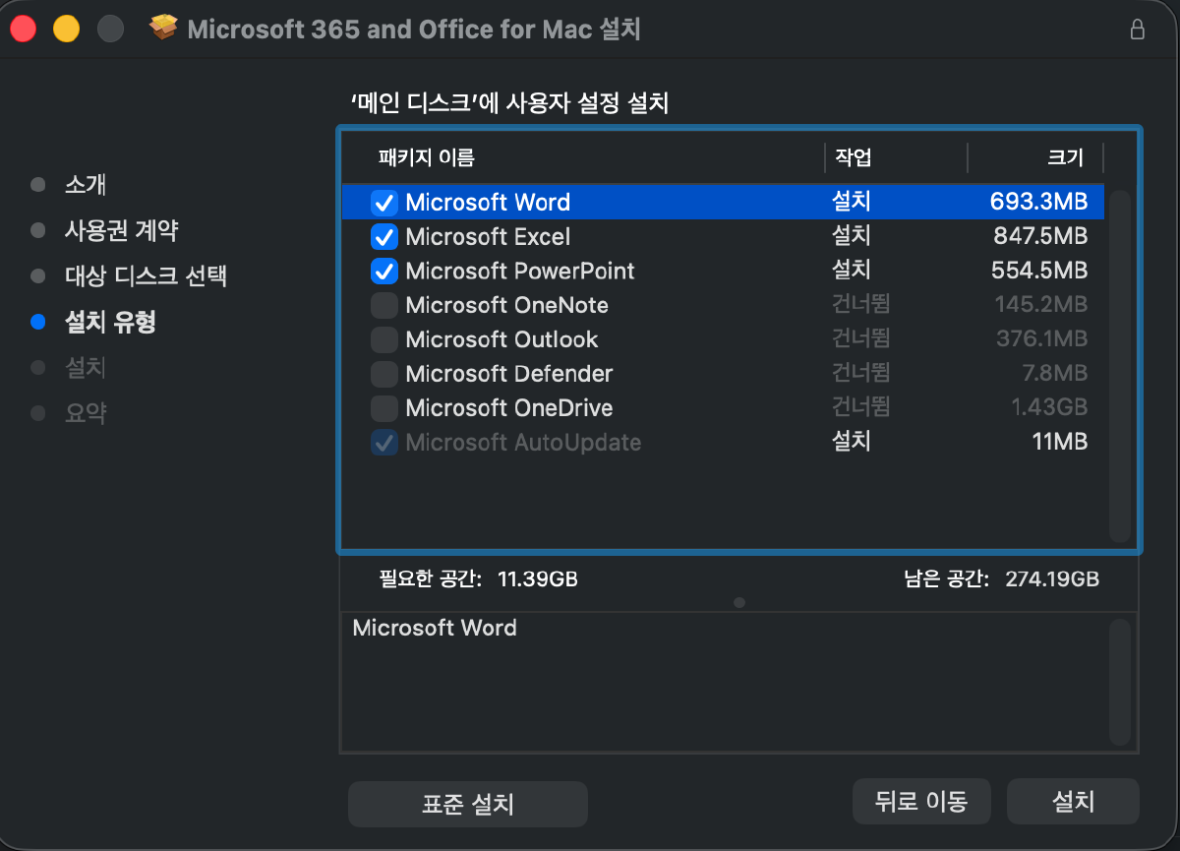
Task: Click the 크기 column header
Action: tap(1066, 157)
